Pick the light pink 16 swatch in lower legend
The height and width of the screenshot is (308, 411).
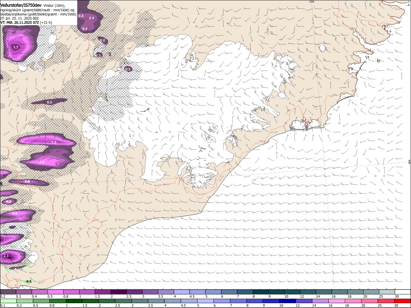pyautogui.click(x=337, y=301)
